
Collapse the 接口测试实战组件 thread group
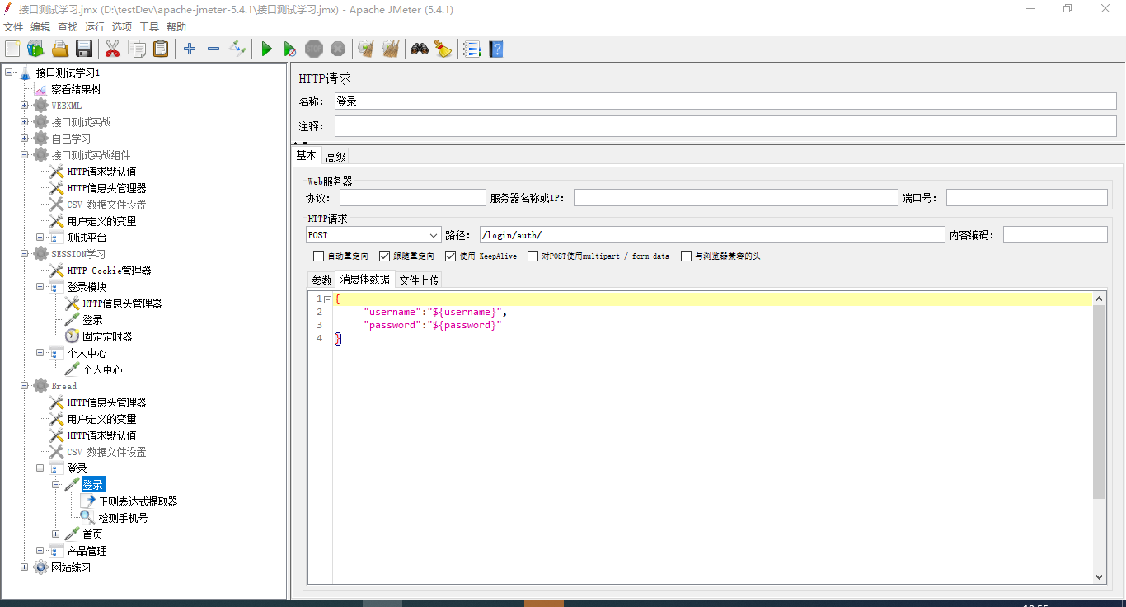[25, 155]
